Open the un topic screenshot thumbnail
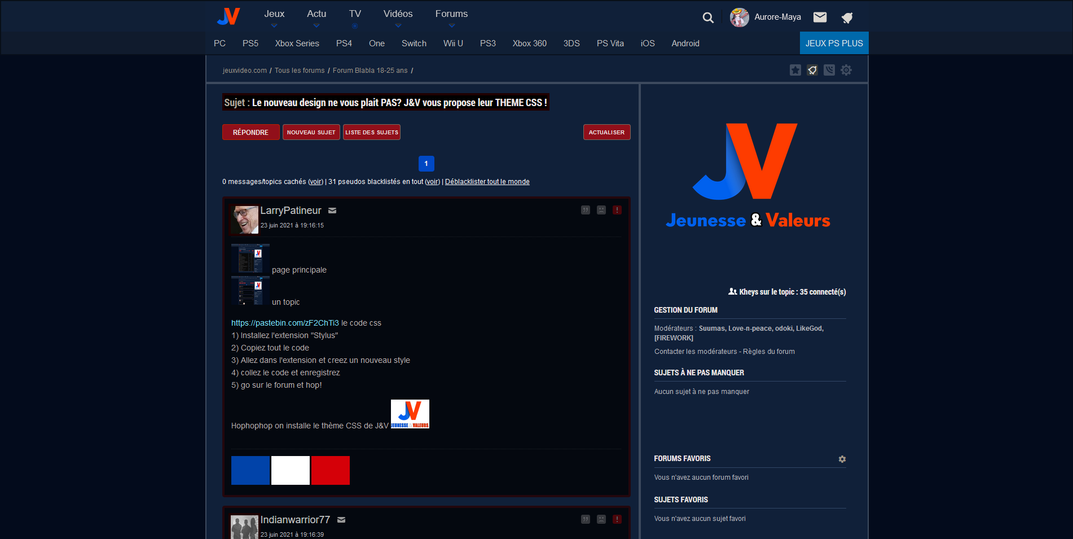The height and width of the screenshot is (539, 1073). pos(250,291)
